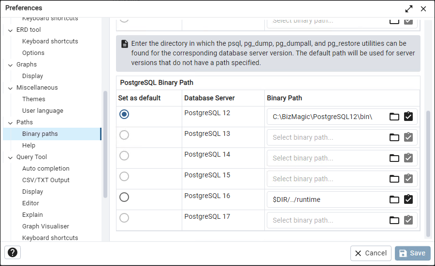Click the 'PostgreSQL Binary Path' heading
This screenshot has width=435, height=266.
[157, 83]
